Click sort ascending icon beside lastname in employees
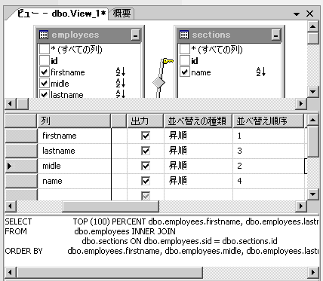 click(x=121, y=93)
